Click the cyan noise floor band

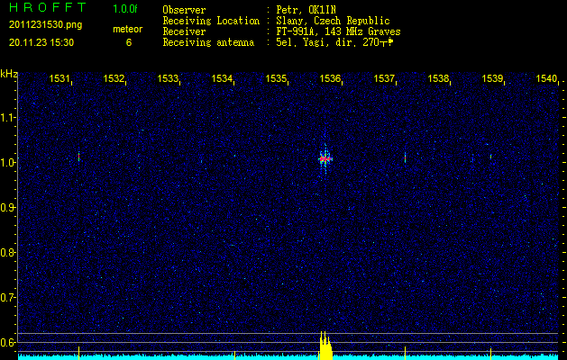288,357
